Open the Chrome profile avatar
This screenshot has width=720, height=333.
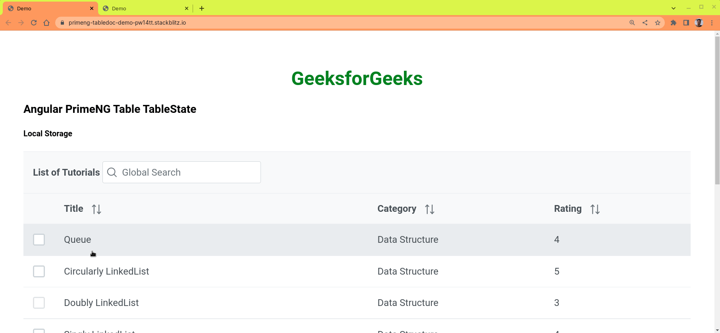[699, 23]
